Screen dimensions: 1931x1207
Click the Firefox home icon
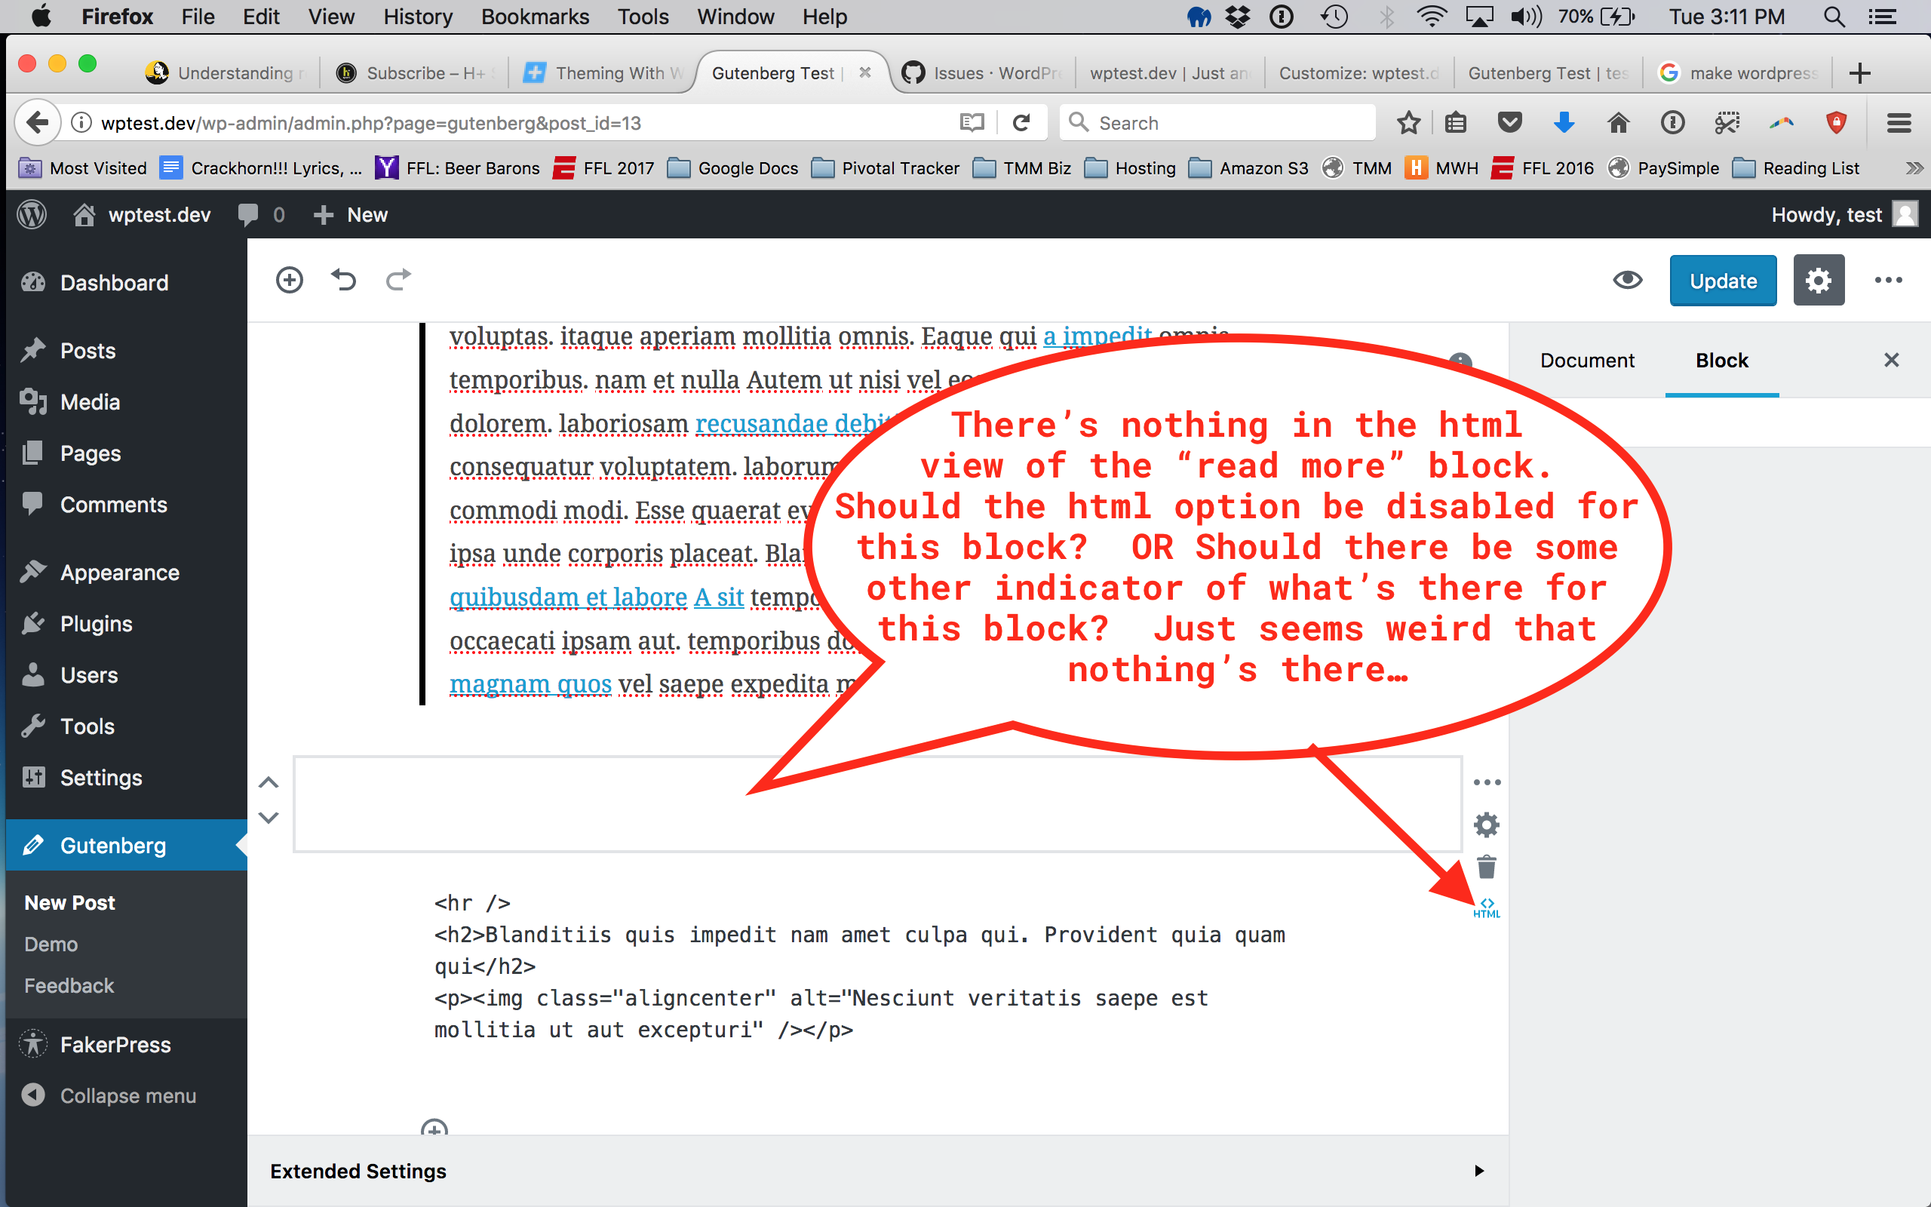[1618, 123]
